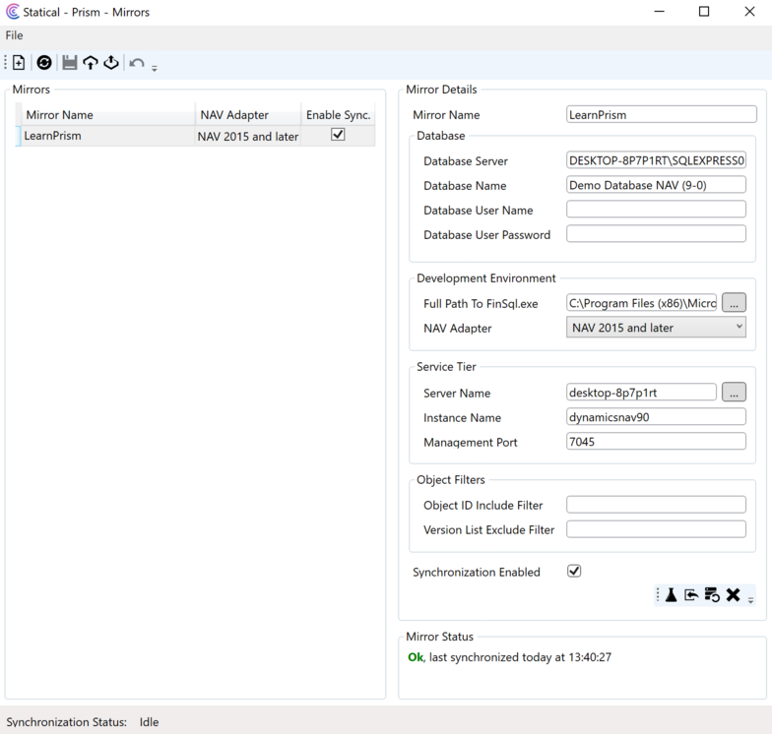The height and width of the screenshot is (734, 772).
Task: Click the Management Port input field
Action: (656, 441)
